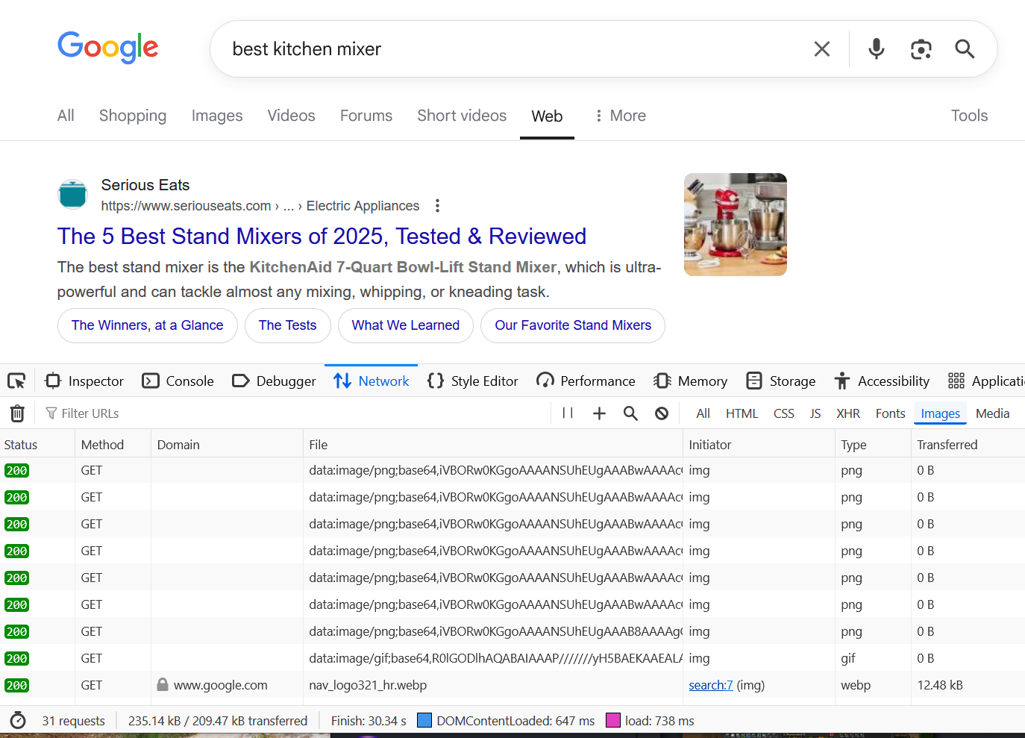Open the search Tools options
This screenshot has height=738, width=1025.
[x=969, y=116]
